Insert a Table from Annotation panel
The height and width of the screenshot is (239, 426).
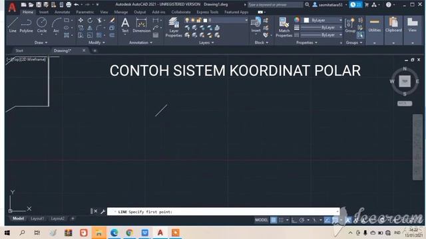pyautogui.click(x=156, y=35)
